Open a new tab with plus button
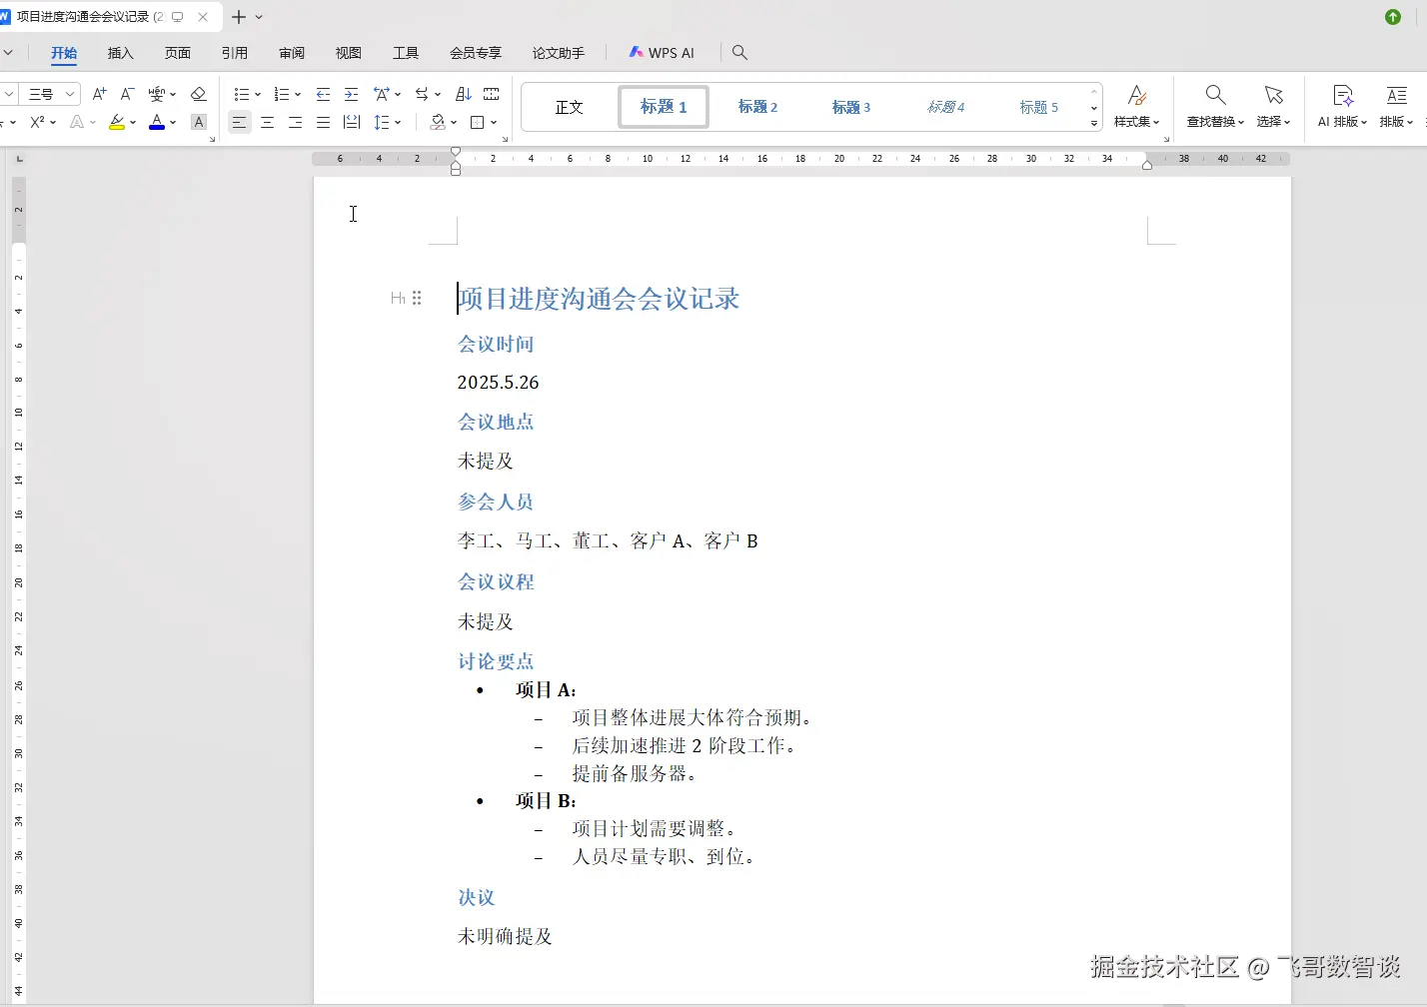The width and height of the screenshot is (1427, 1007). (239, 17)
